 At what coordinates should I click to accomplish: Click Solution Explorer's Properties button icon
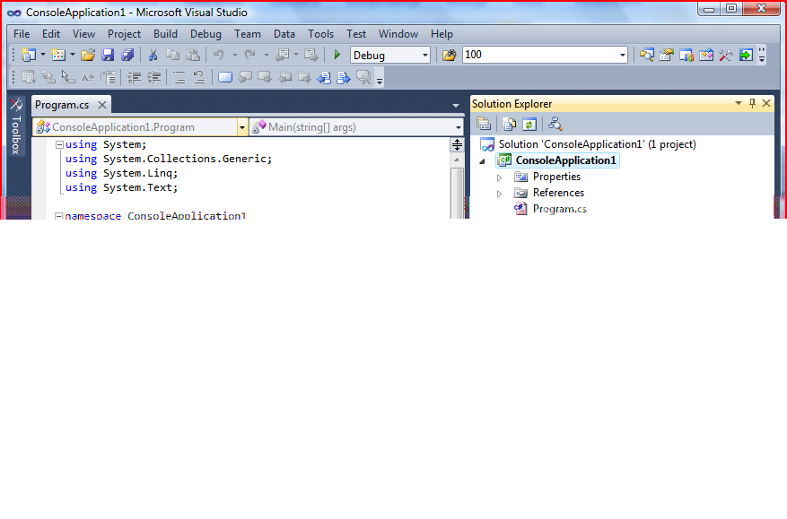click(484, 124)
